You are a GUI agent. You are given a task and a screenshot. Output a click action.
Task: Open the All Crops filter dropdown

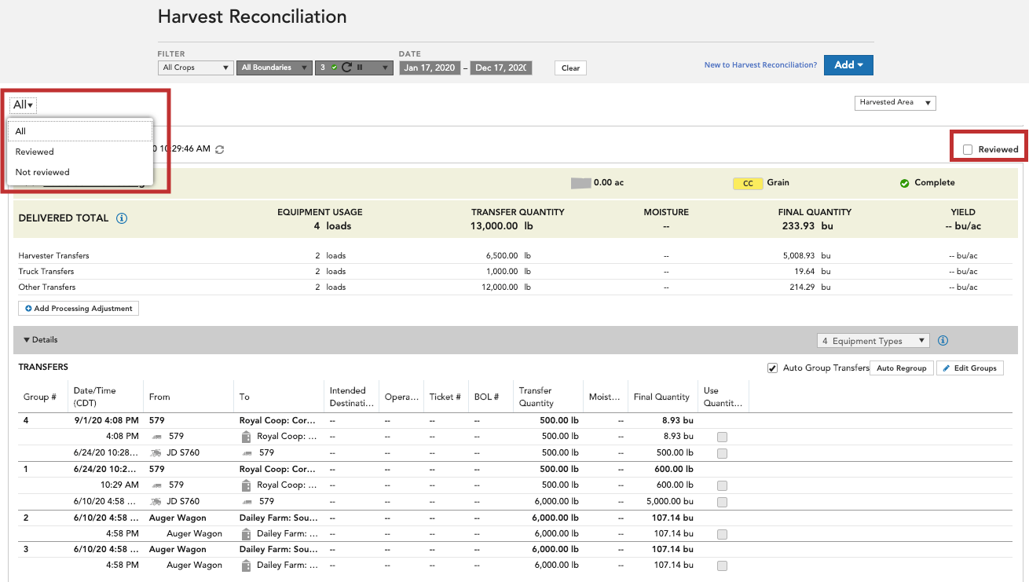point(196,68)
